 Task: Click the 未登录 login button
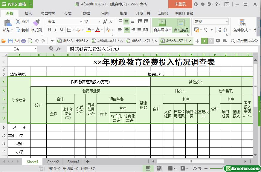point(180,4)
